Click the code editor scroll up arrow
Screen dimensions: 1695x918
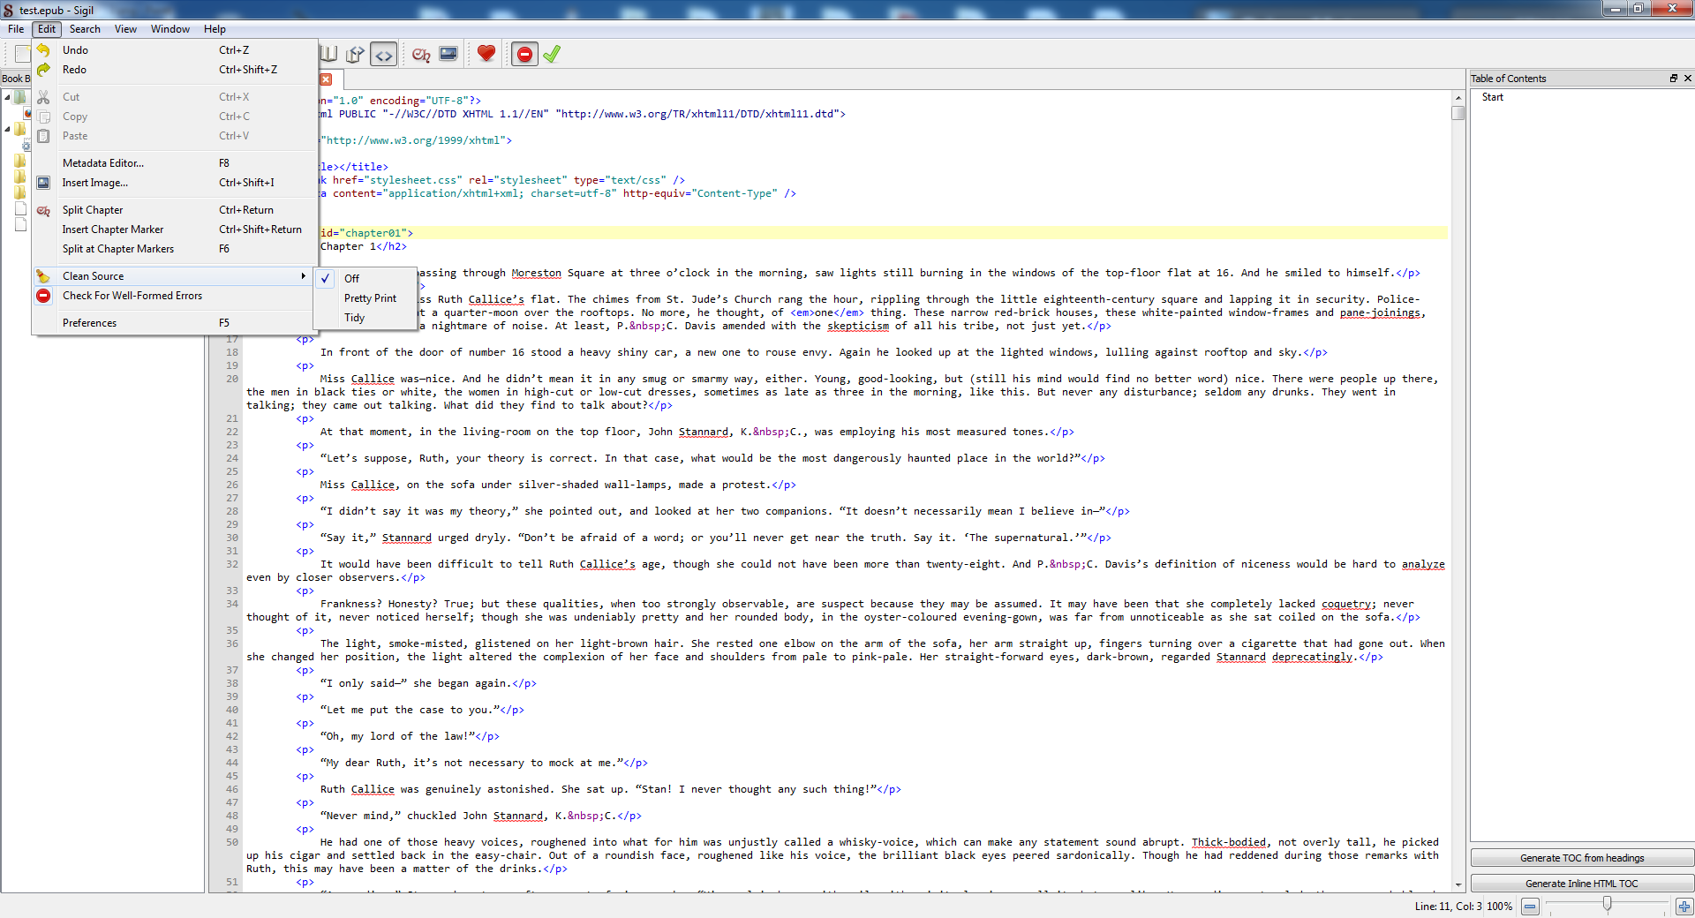pos(1458,97)
